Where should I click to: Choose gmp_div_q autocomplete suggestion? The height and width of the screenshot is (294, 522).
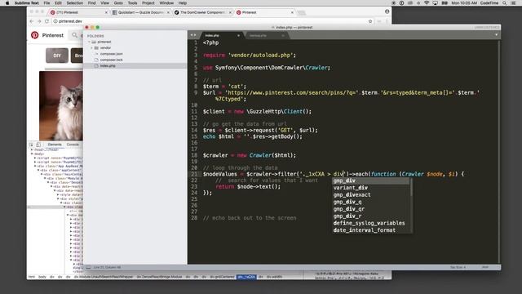coord(370,202)
